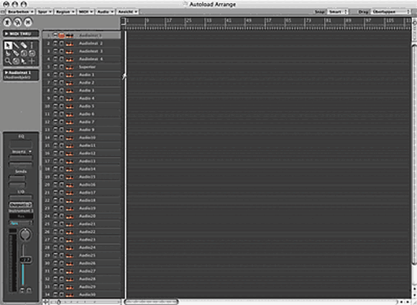417x305 pixels.
Task: Click the Audio12 track icon
Action: tap(70, 154)
